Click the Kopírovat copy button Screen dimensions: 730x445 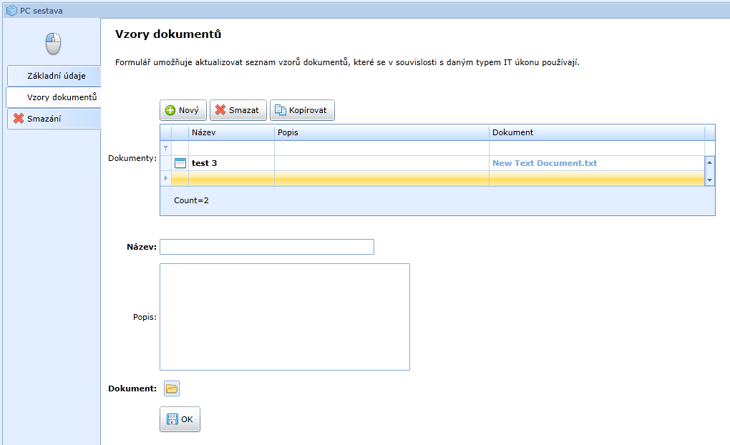[301, 110]
